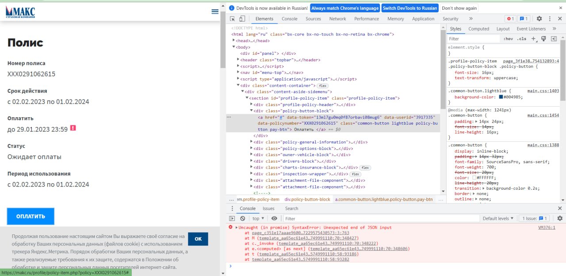
Task: Open DevTools settings gear in the main toolbar
Action: point(539,19)
